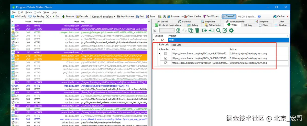The image size is (307, 126).
Task: Click the Browse button in the toolbar
Action: (x=173, y=17)
